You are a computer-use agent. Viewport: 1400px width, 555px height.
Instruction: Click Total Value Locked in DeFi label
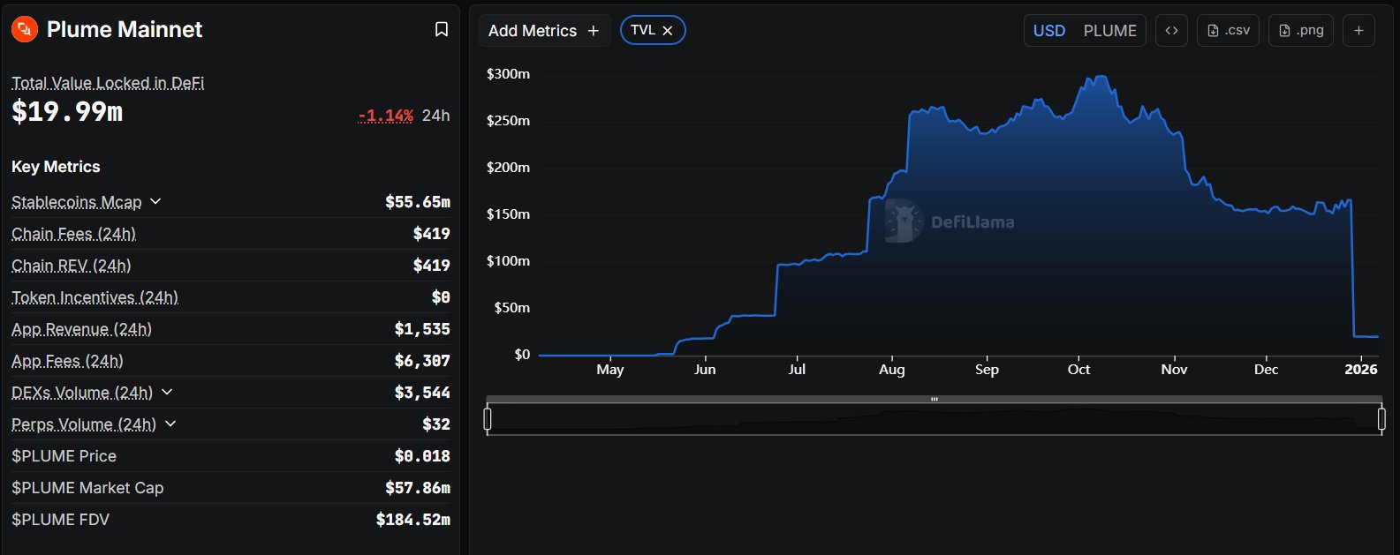click(108, 83)
